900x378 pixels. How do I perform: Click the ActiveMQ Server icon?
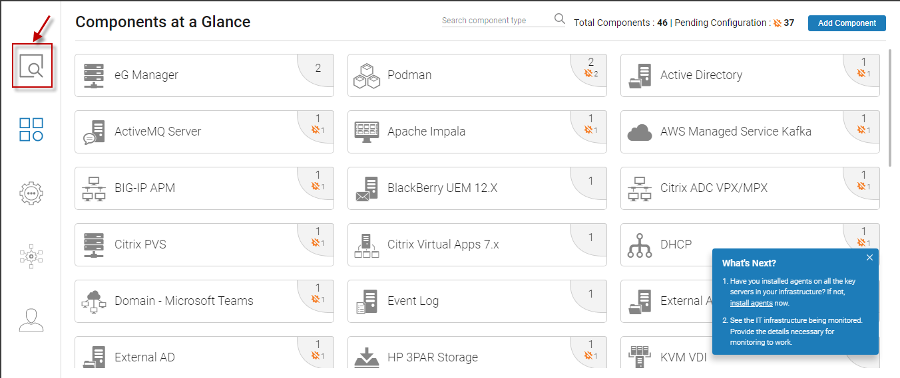coord(94,132)
